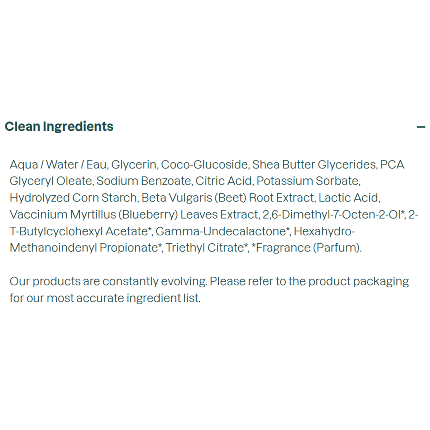The height and width of the screenshot is (430, 430).
Task: Click the Aqua / Water / Eau text
Action: click(58, 164)
